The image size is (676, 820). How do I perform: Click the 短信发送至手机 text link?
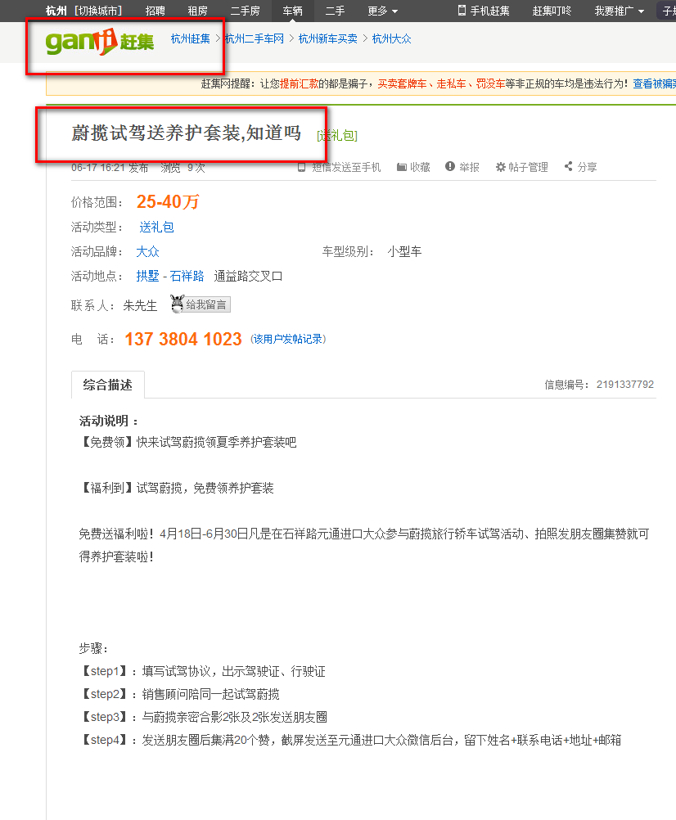(346, 167)
